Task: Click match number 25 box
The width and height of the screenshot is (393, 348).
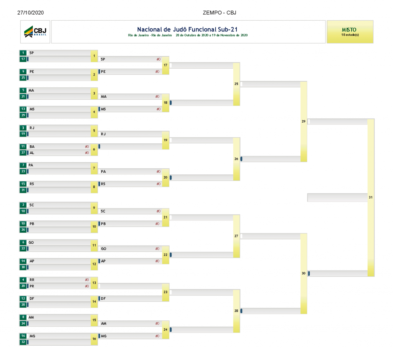Action: (x=236, y=84)
